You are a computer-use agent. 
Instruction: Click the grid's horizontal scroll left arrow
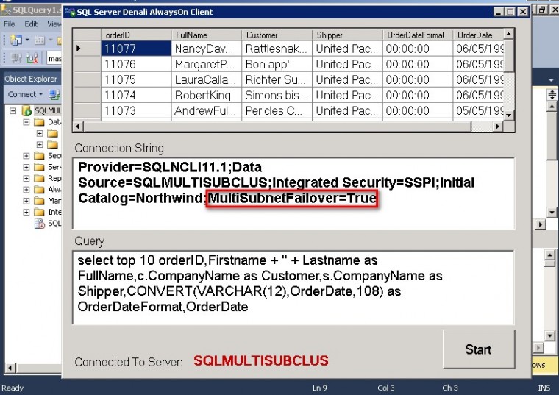79,127
